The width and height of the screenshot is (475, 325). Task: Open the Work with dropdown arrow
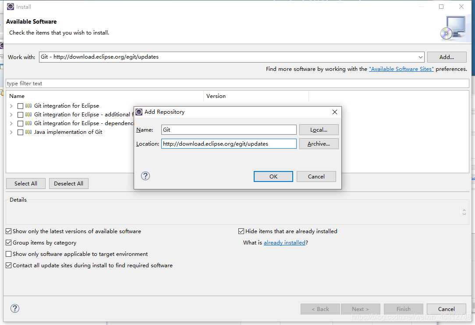[421, 57]
